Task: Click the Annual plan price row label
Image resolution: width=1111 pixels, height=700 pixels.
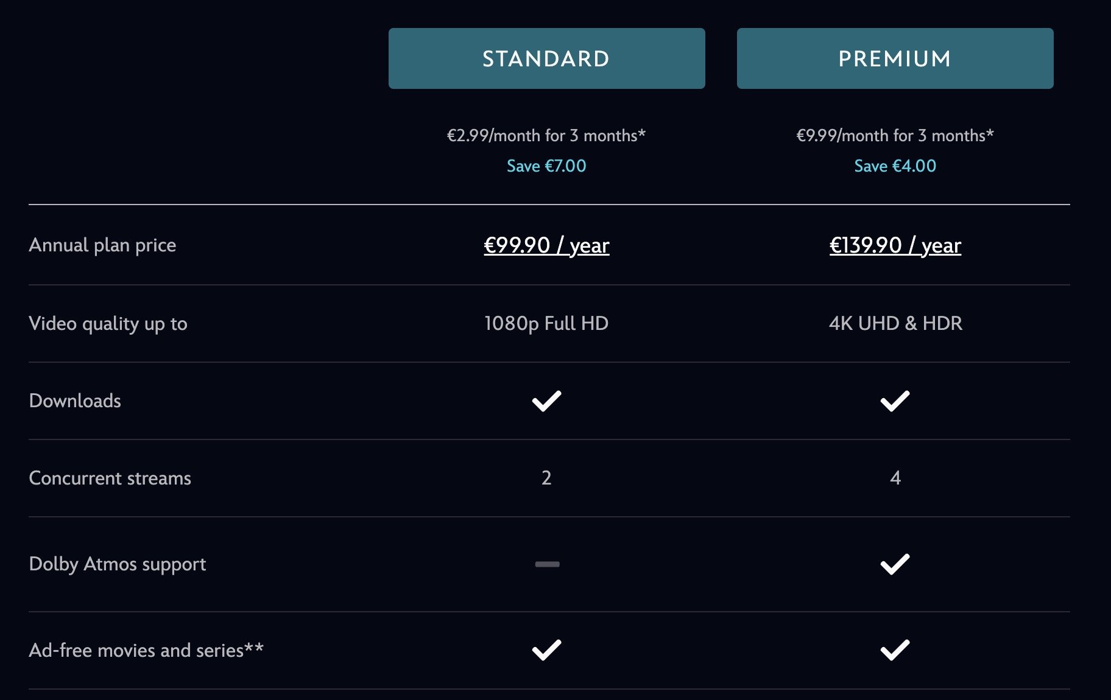Action: [x=102, y=245]
